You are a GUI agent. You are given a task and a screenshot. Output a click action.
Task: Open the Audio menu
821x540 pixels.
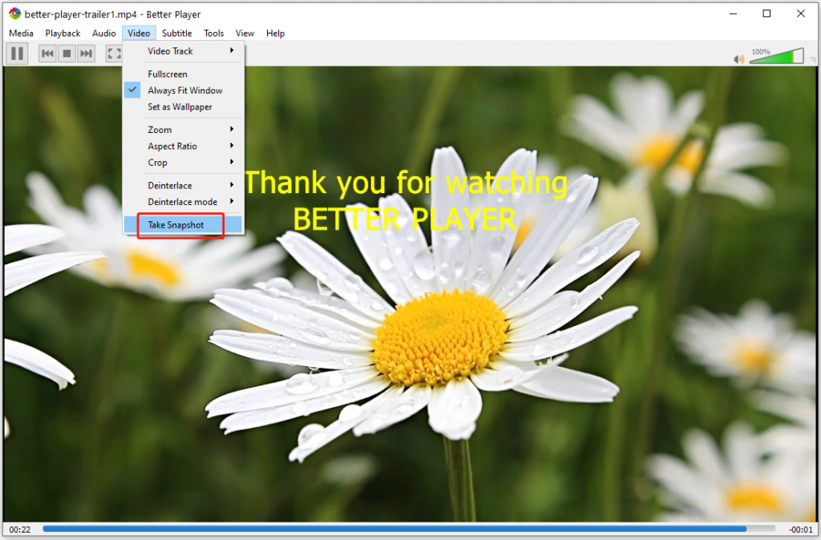click(103, 33)
